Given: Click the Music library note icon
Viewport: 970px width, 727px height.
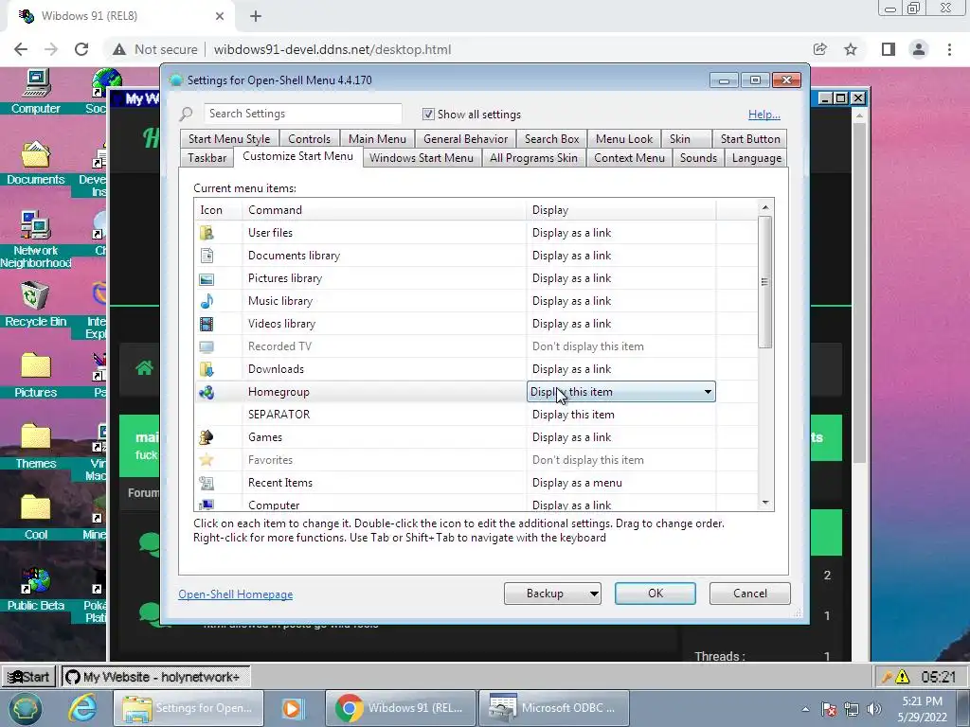Looking at the screenshot, I should [x=207, y=301].
